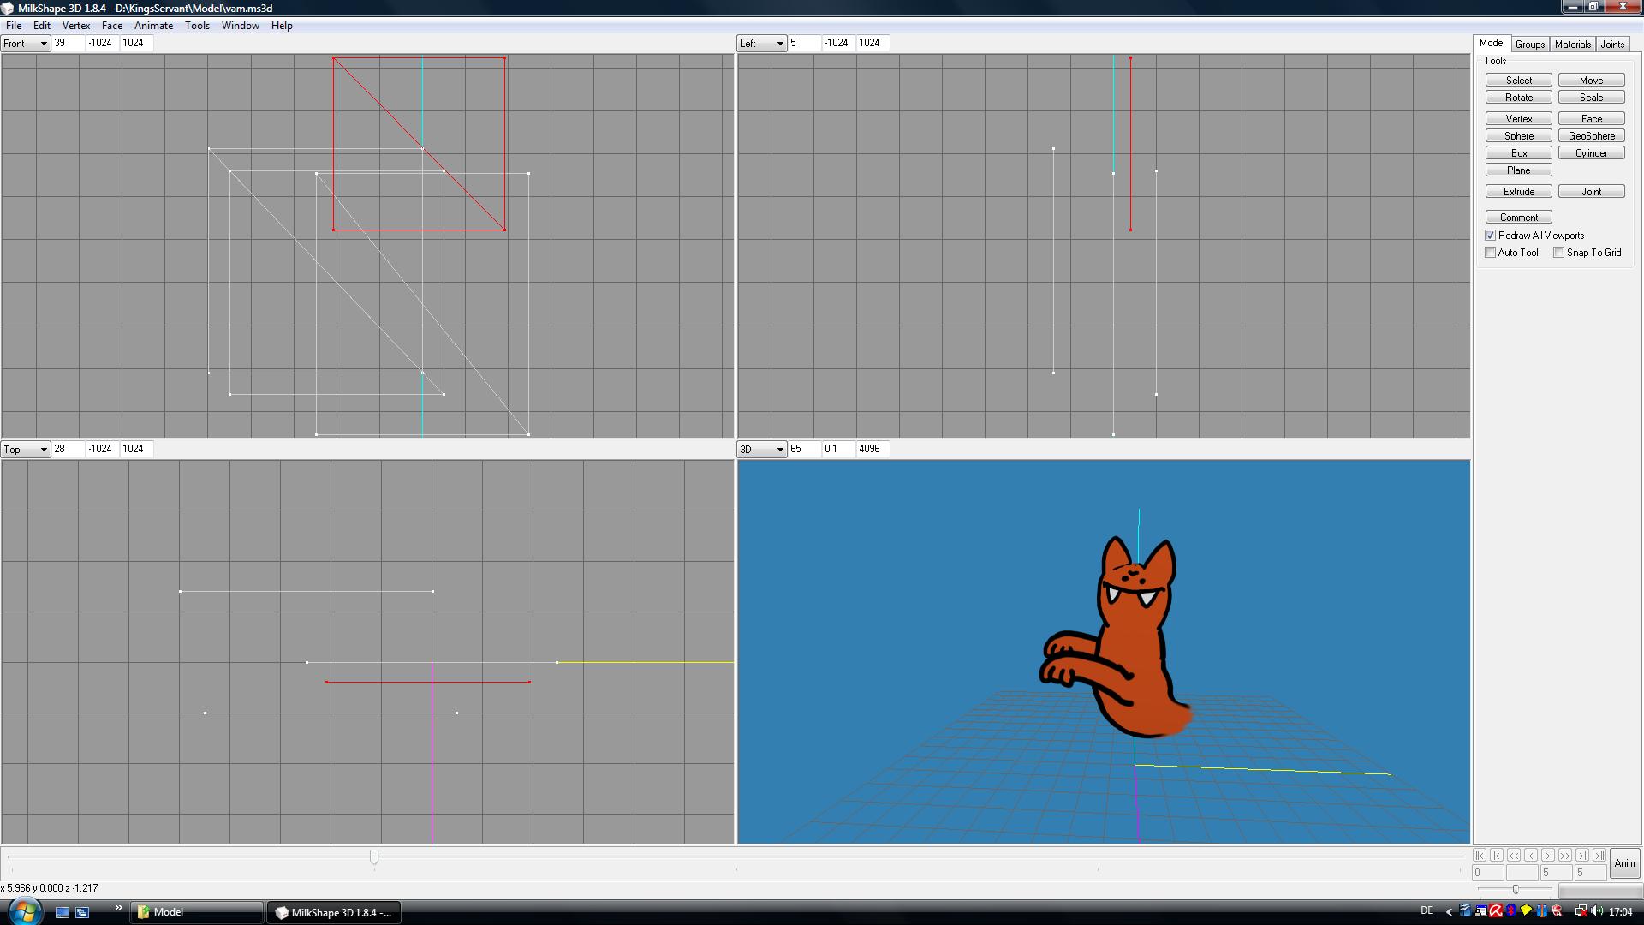Open the Front viewport view dropdown
Screen dimensions: 1644x925
point(26,44)
